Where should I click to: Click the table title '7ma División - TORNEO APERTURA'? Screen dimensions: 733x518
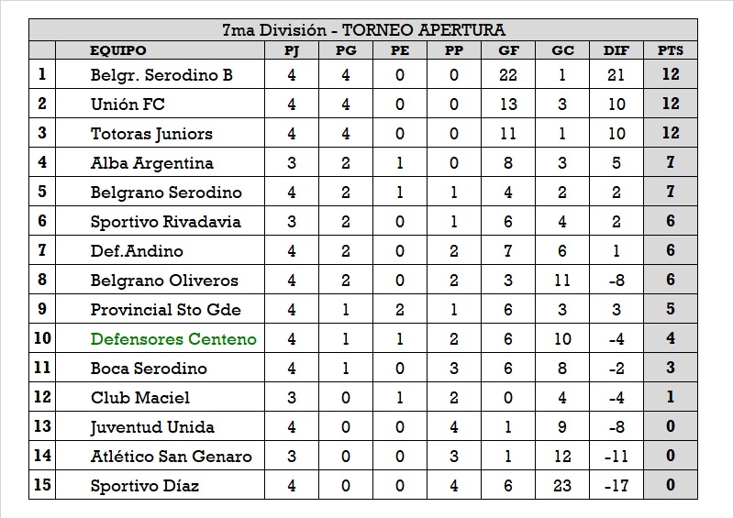[363, 31]
